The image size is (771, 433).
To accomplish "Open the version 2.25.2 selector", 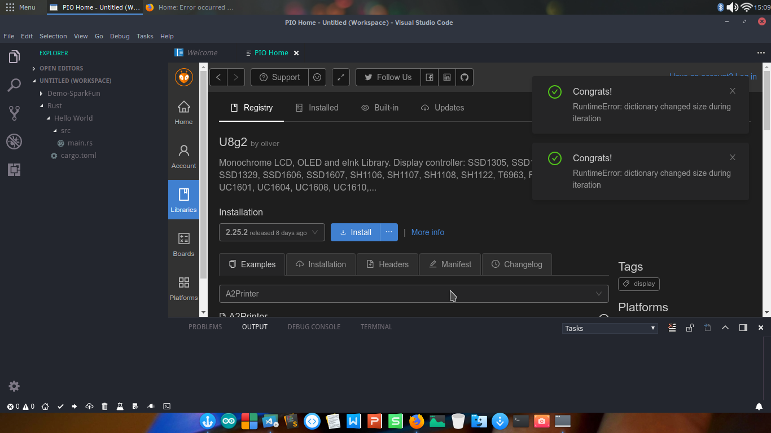I will coord(272,232).
